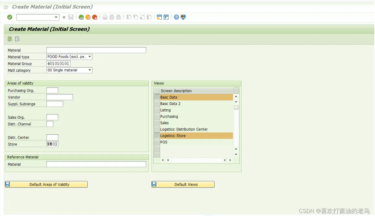Click the Default Views button
Image resolution: width=375 pixels, height=216 pixels.
(x=183, y=185)
